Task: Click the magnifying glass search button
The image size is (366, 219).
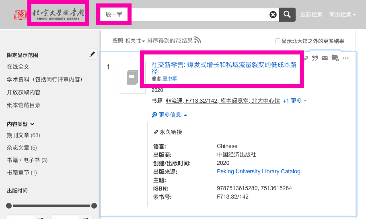Action: click(x=287, y=15)
